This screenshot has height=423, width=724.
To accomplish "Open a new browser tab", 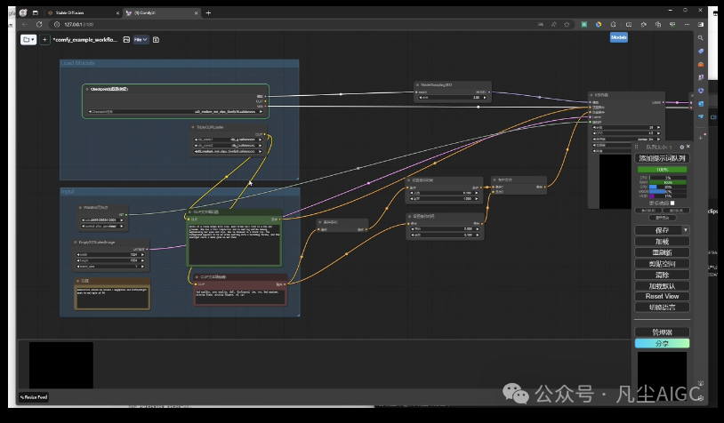I will tap(208, 13).
